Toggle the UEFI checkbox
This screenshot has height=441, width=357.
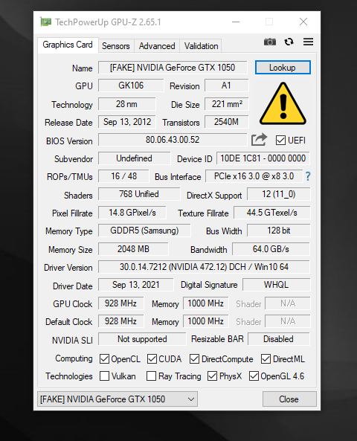coord(280,140)
